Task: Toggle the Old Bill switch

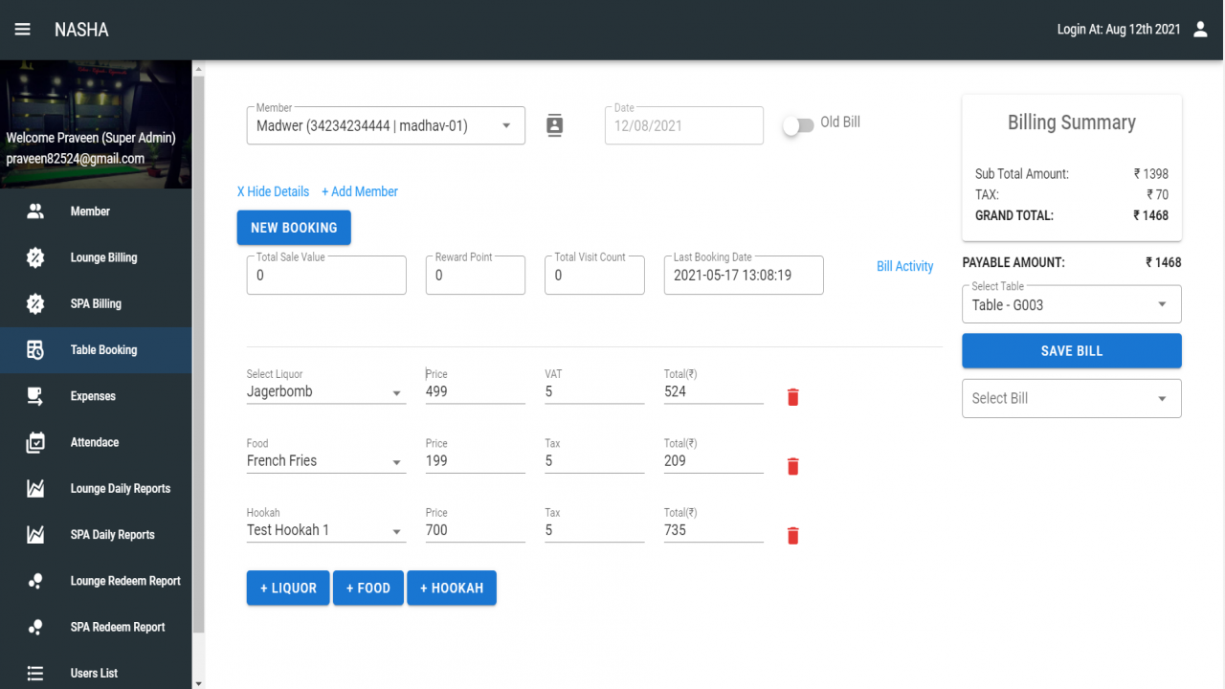Action: point(798,125)
